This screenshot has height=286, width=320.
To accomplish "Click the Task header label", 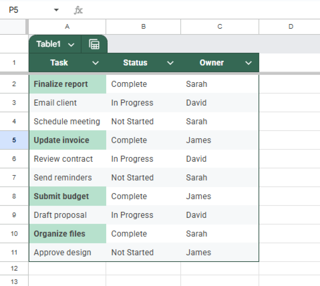I will (59, 63).
